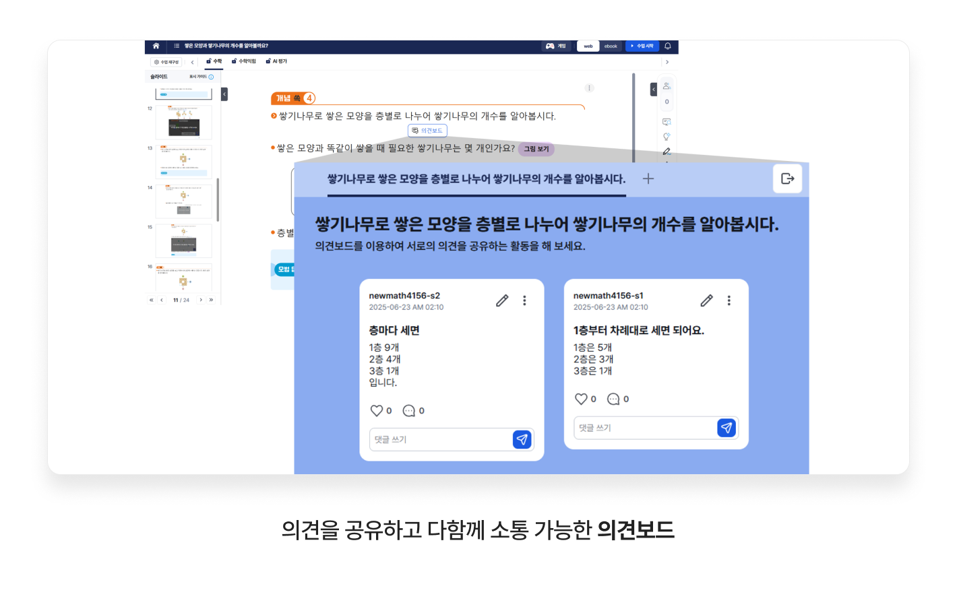The width and height of the screenshot is (957, 615).
Task: Open the notification bell
Action: point(668,46)
